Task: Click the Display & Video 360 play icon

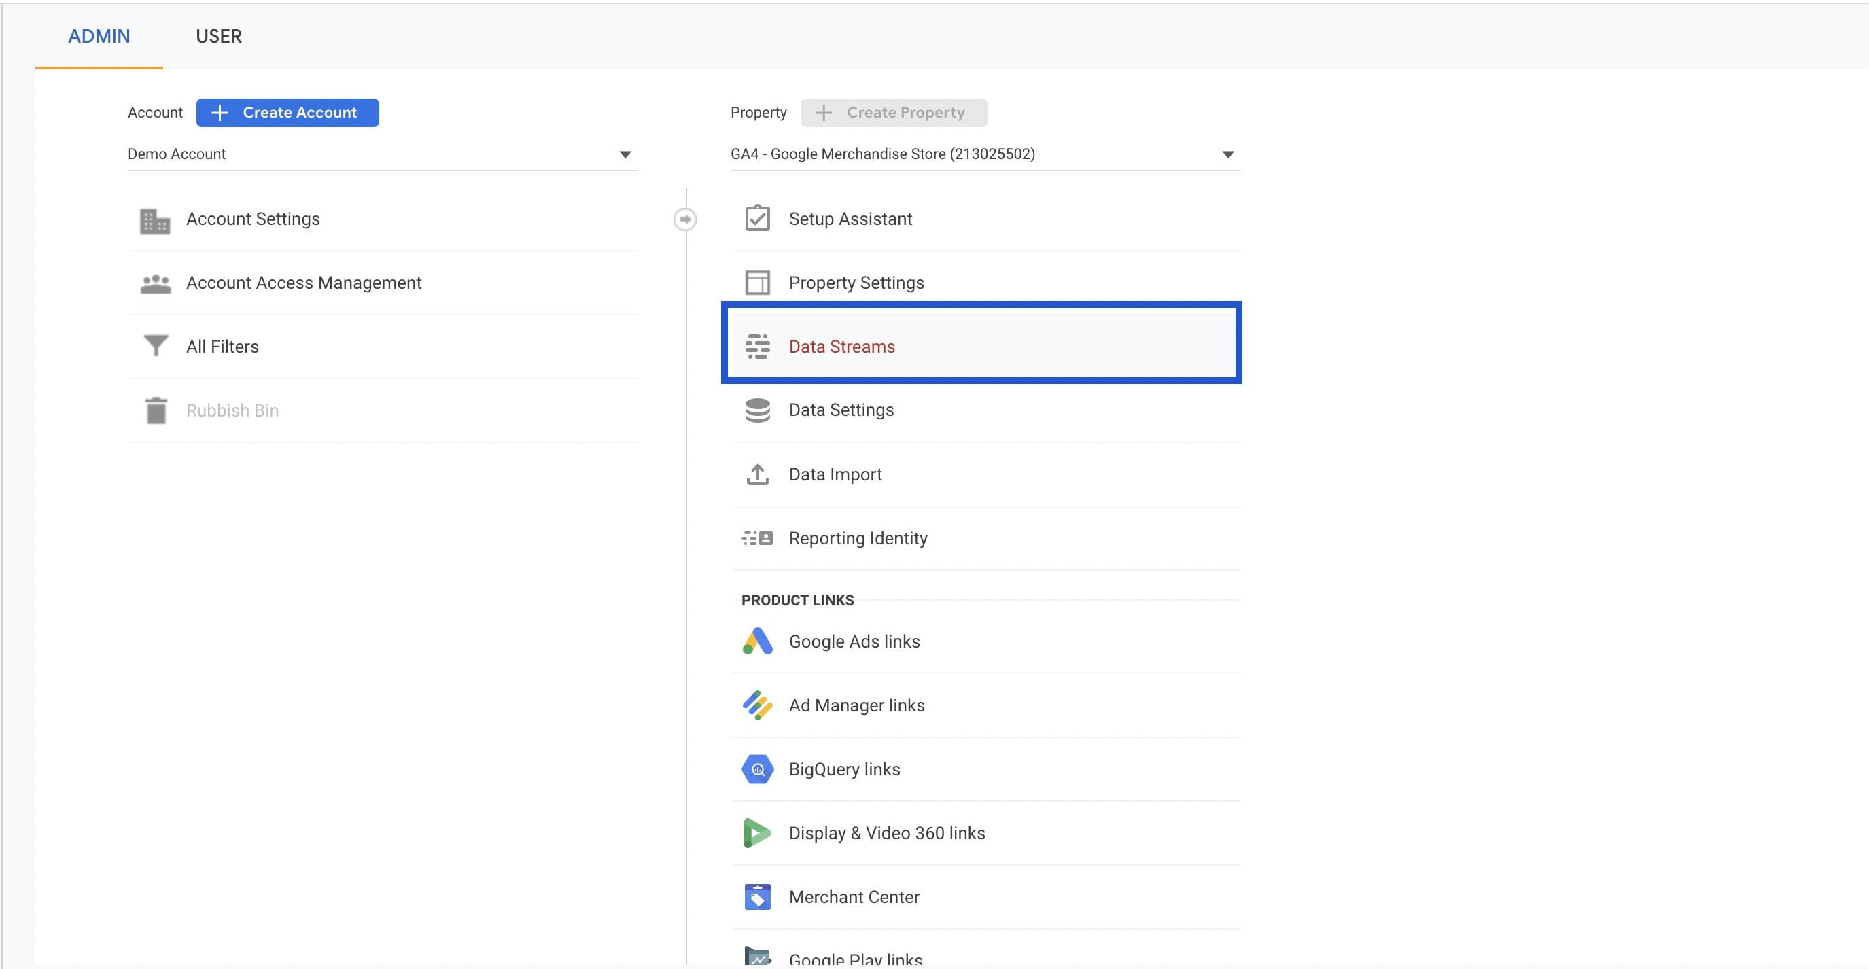Action: click(758, 832)
